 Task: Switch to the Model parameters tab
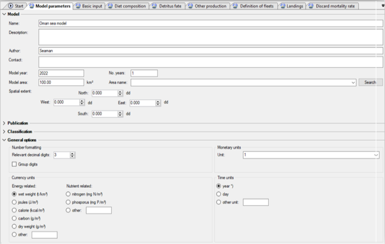[50, 6]
